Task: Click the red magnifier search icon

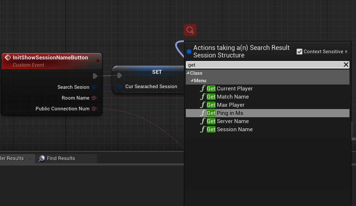Action: point(190,30)
